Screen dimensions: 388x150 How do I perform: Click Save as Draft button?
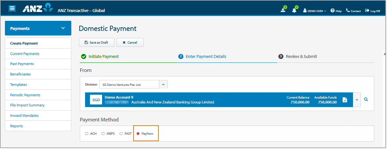97,42
